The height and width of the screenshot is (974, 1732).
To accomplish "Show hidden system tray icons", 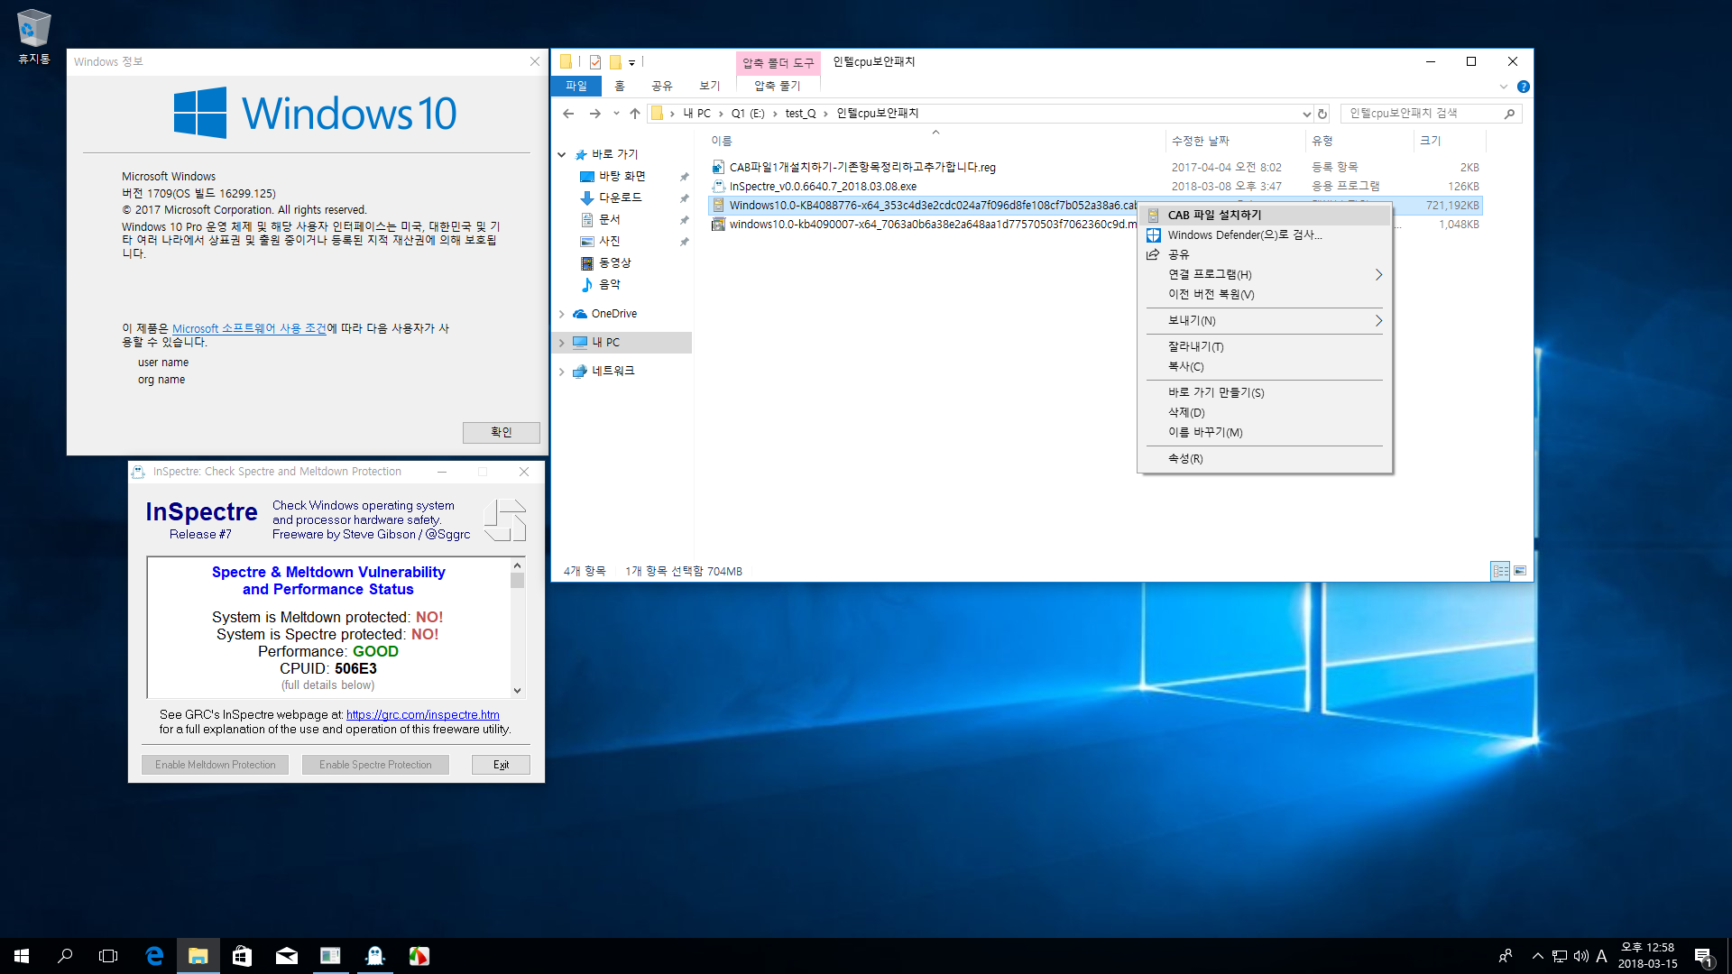I will coord(1537,956).
